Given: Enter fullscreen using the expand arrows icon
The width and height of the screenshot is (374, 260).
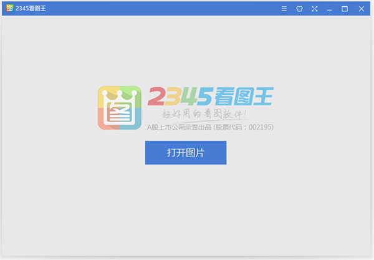Looking at the screenshot, I should coord(315,9).
